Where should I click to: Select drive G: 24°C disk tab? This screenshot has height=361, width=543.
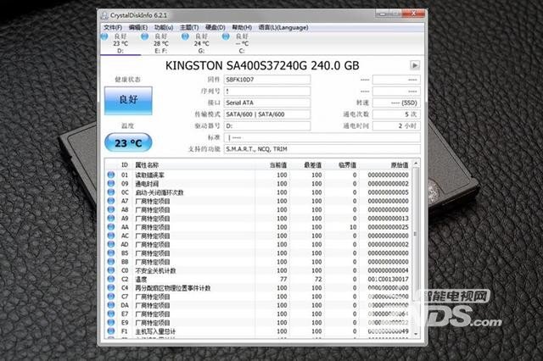coord(201,43)
